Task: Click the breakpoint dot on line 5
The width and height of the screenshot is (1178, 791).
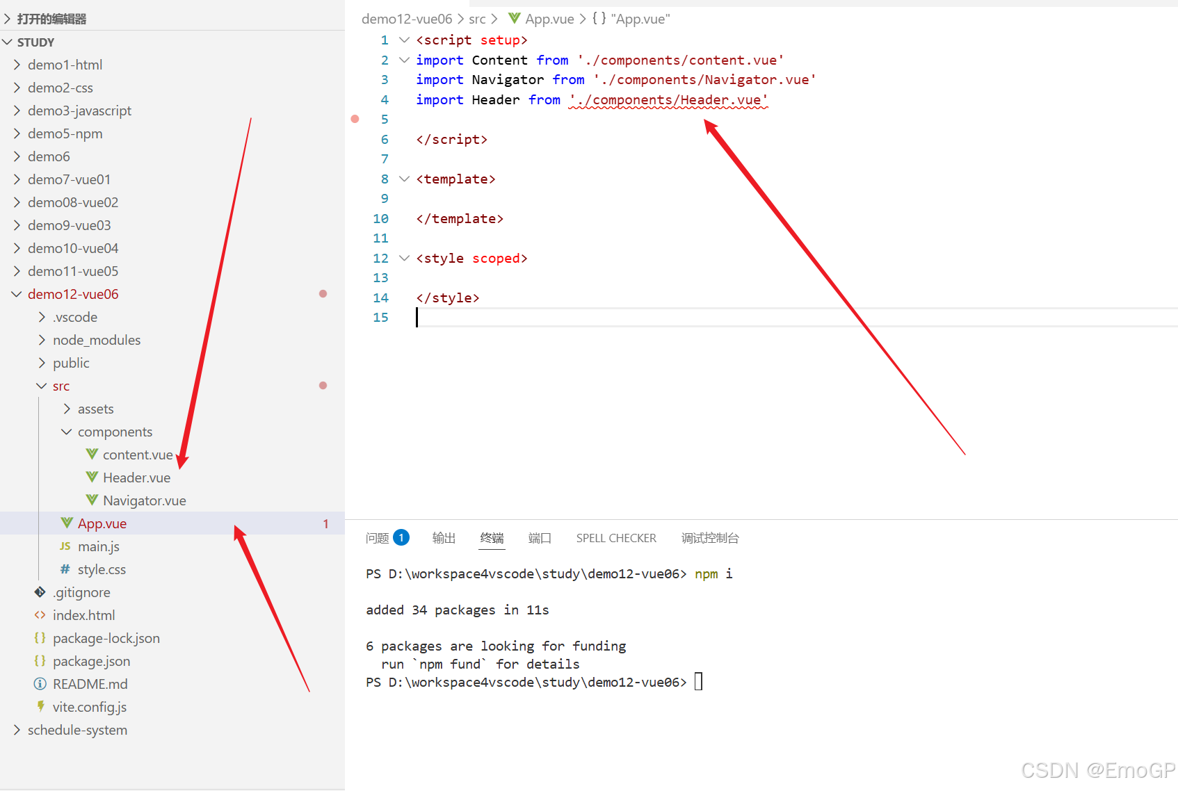Action: coord(355,119)
